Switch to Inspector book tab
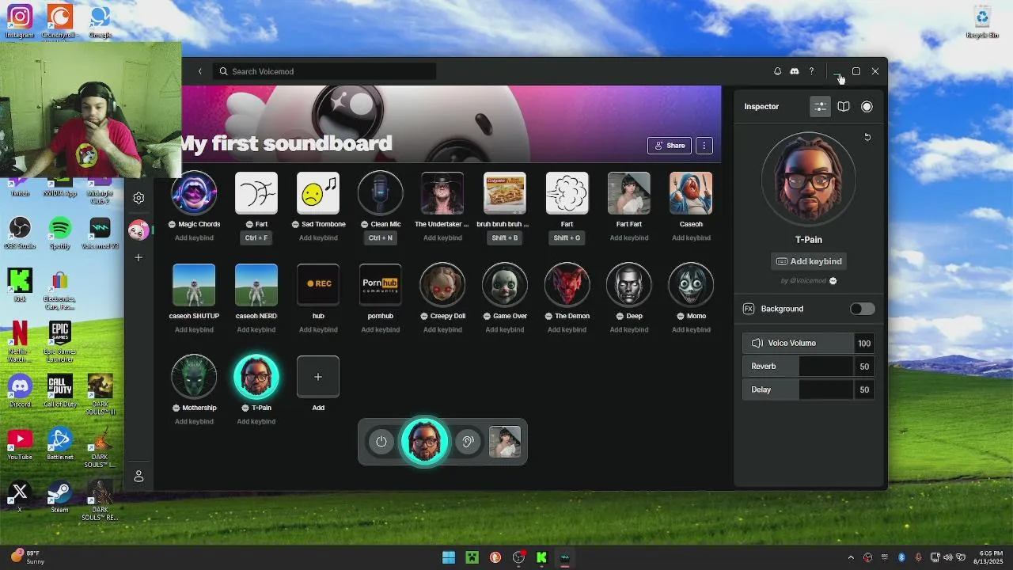 [844, 107]
